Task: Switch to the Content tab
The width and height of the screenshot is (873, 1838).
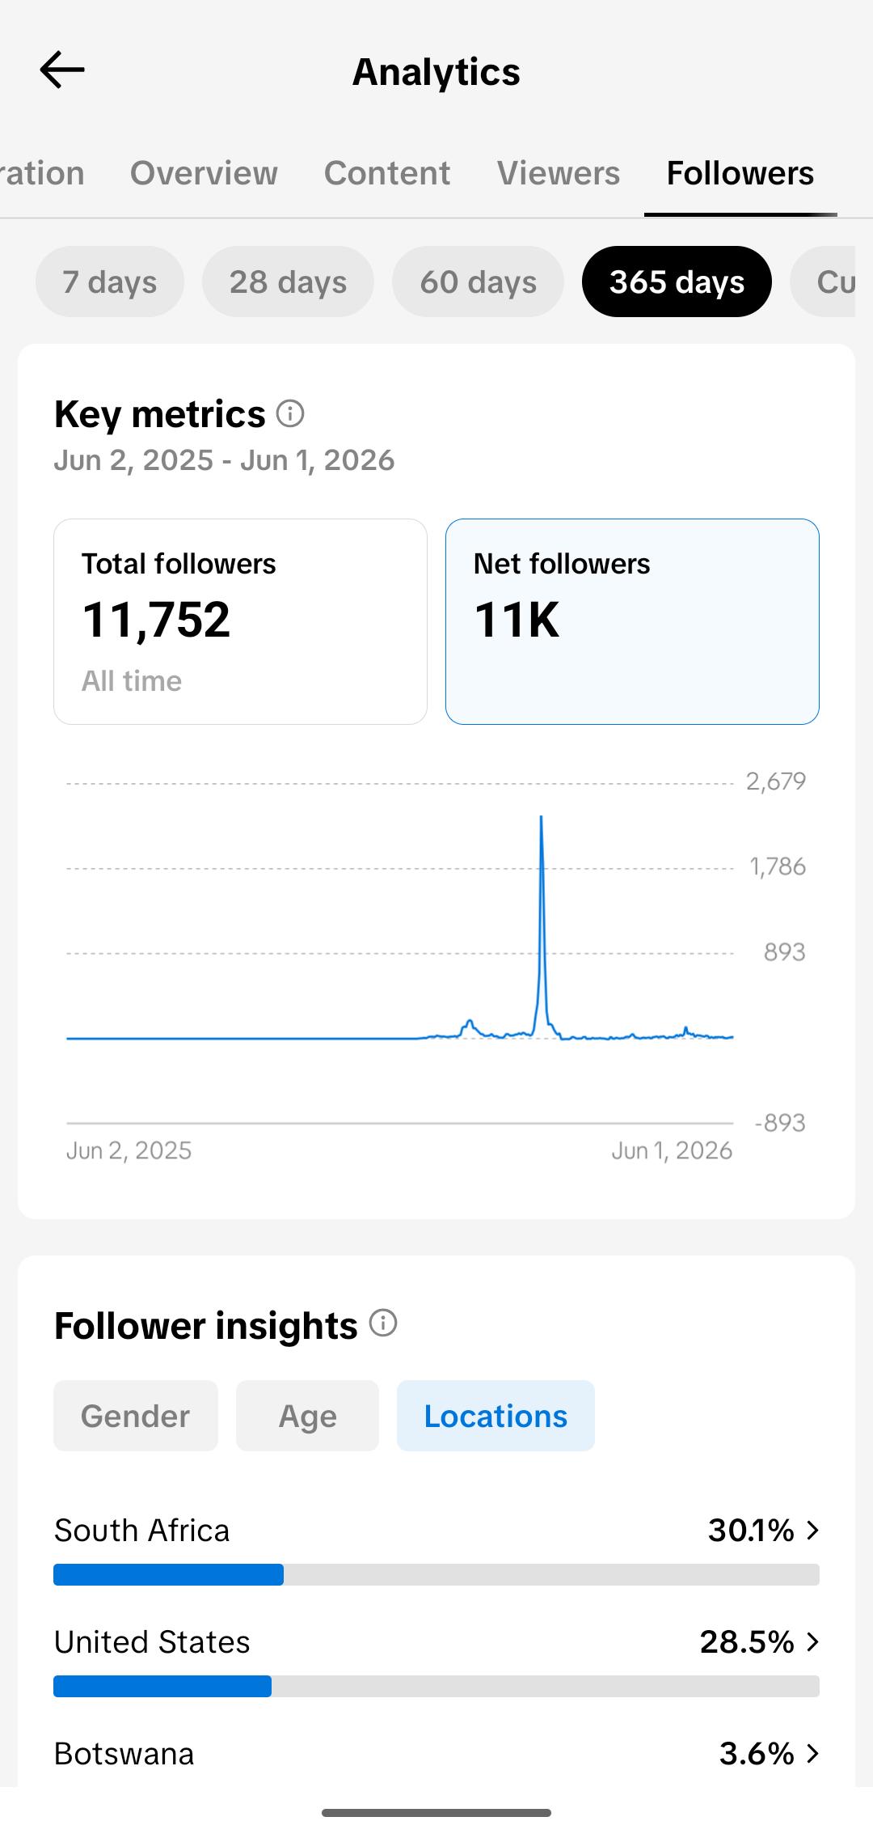Action: [387, 173]
